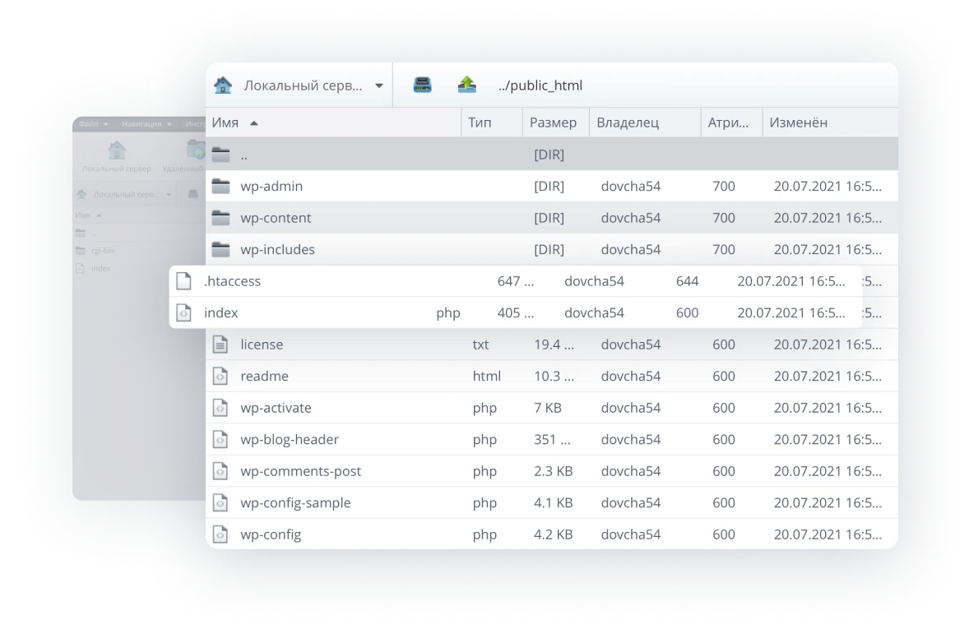Screen dimensions: 969x629
Task: Select the readme html file
Action: point(264,376)
